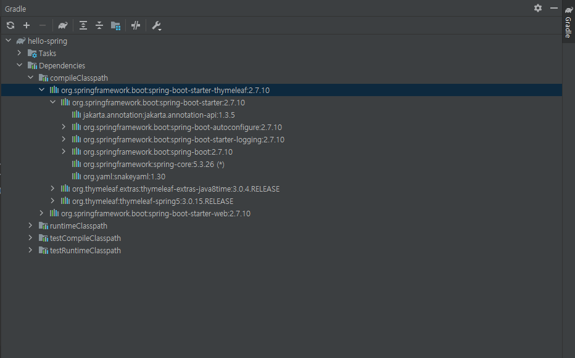
Task: Collapse the Dependencies node
Action: click(20, 65)
